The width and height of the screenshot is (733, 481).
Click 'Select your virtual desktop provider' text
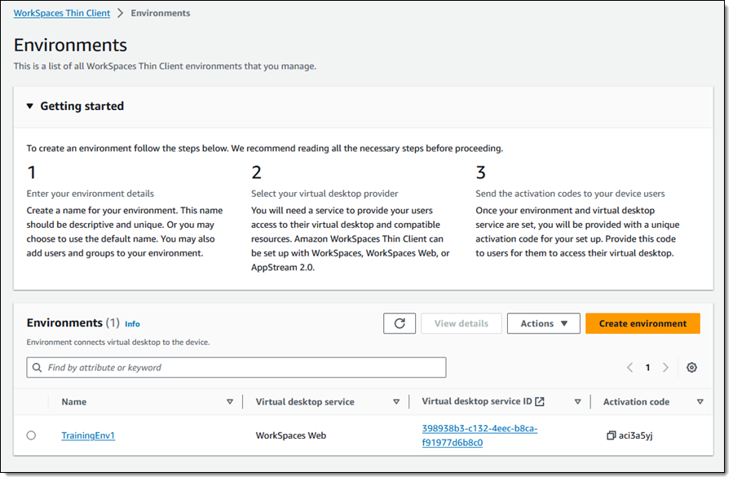pos(325,194)
